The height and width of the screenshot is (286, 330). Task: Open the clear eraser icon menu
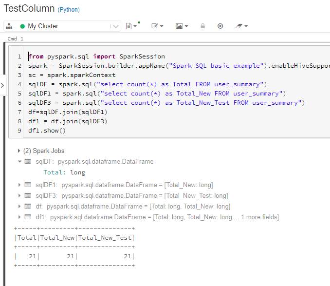point(241,26)
